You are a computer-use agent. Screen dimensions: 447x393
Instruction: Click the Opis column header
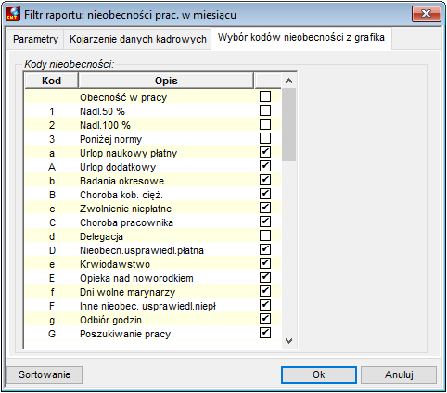[x=166, y=81]
